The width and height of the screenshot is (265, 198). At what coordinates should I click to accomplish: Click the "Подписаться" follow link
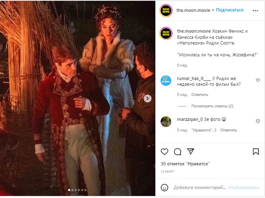[x=230, y=10]
